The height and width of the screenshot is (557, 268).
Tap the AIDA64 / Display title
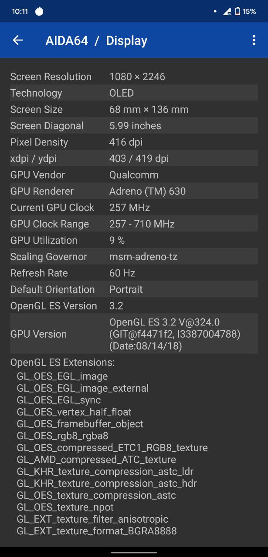tap(96, 40)
